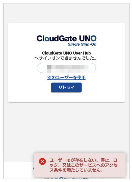Open the 別のユーザーを使用 link
Viewport: 132px width, 182px height.
coord(66,78)
